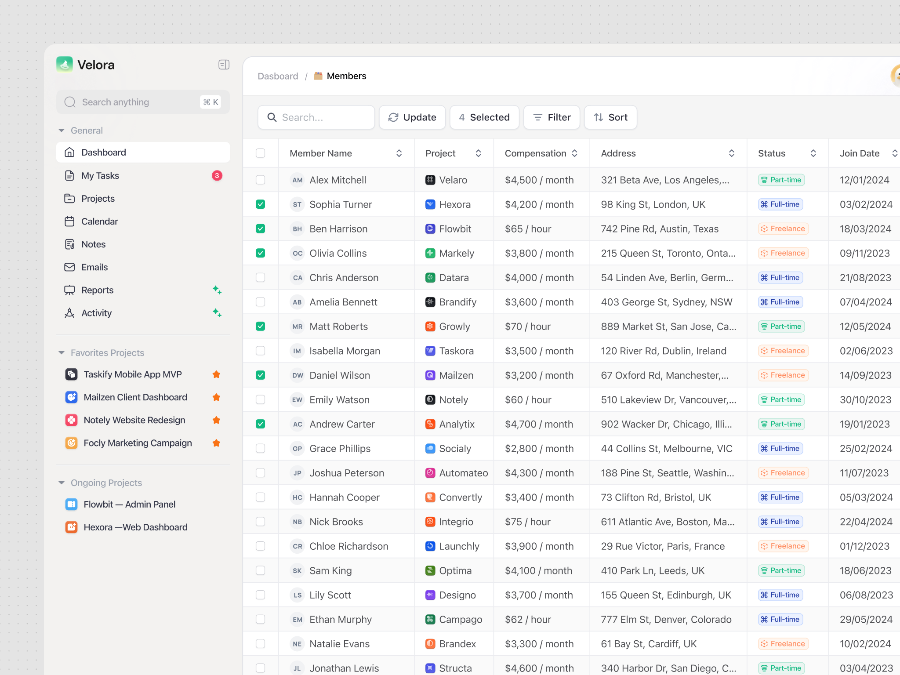Open the Calendar icon in sidebar

[x=70, y=221]
